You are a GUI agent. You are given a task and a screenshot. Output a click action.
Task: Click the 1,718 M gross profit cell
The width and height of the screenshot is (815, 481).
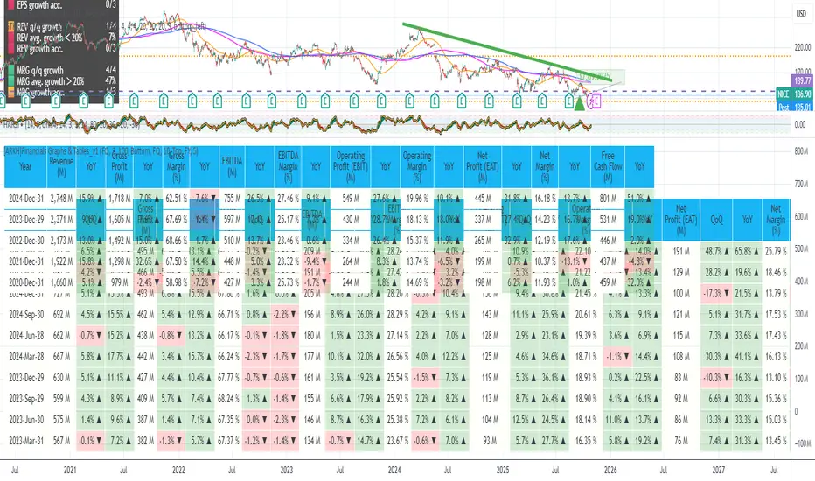pos(119,199)
